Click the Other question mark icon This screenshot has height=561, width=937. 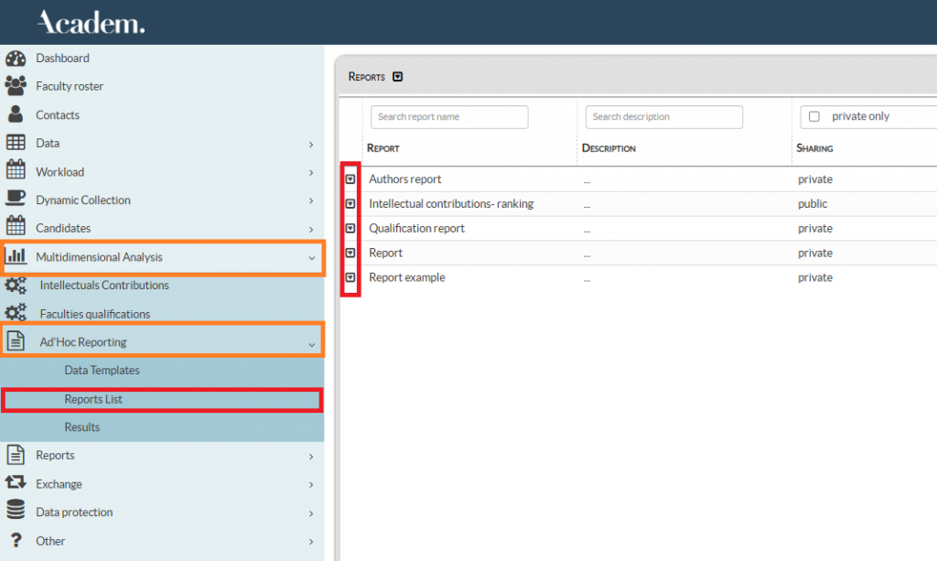(16, 540)
